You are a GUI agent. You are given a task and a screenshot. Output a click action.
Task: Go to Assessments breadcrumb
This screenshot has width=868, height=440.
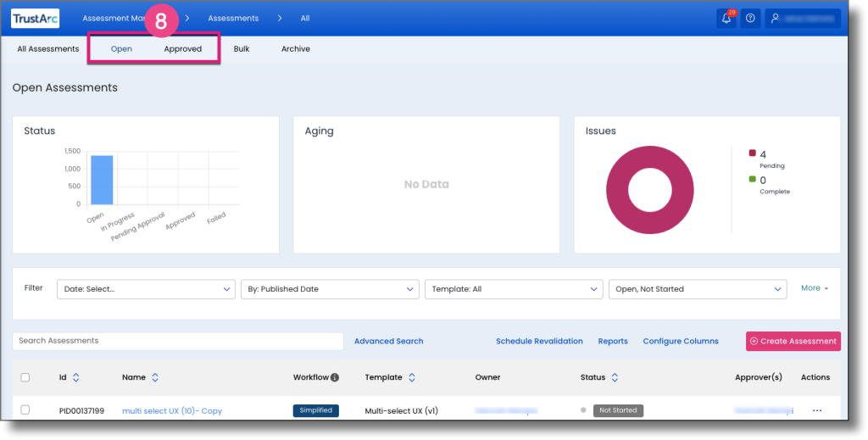tap(233, 19)
